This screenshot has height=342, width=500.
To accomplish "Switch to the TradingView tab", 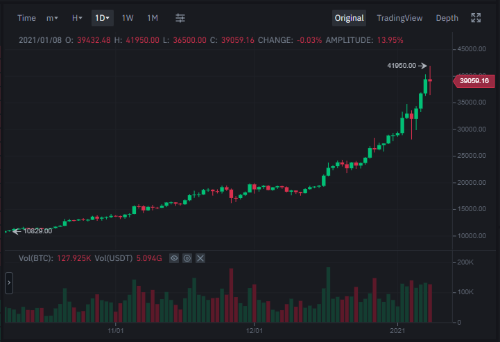I will 399,18.
